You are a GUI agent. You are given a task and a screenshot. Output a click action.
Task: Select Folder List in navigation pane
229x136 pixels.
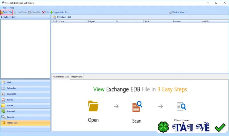point(25,123)
